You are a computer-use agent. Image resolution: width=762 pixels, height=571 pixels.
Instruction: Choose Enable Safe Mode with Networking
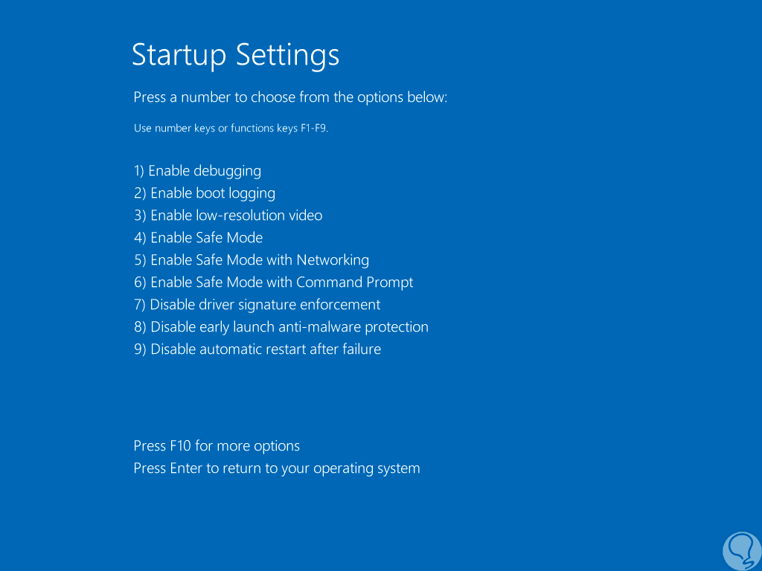click(252, 260)
